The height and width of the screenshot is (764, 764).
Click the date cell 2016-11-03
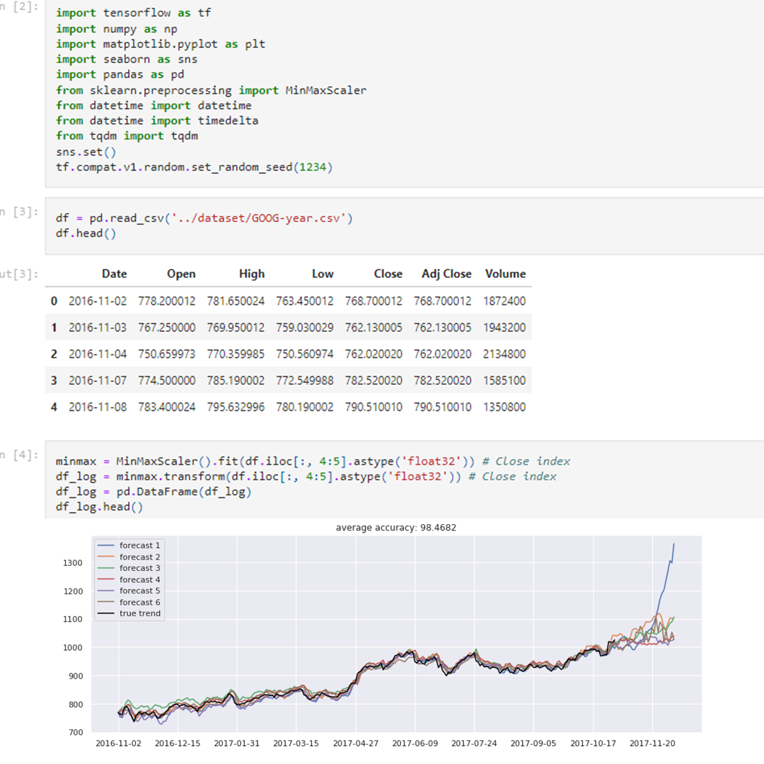point(98,328)
